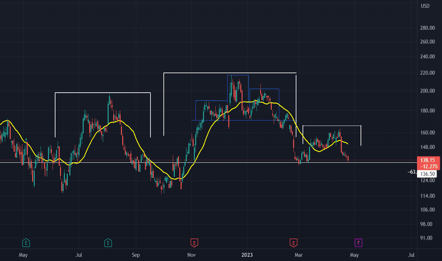Screen dimensions: 442x261
Task: Click the 106.00 price axis label
Action: tap(427, 210)
